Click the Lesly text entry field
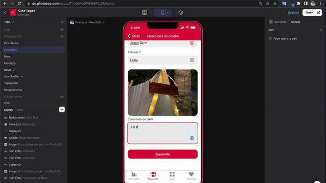Viewport: 326px width, 183px height. 162,60
